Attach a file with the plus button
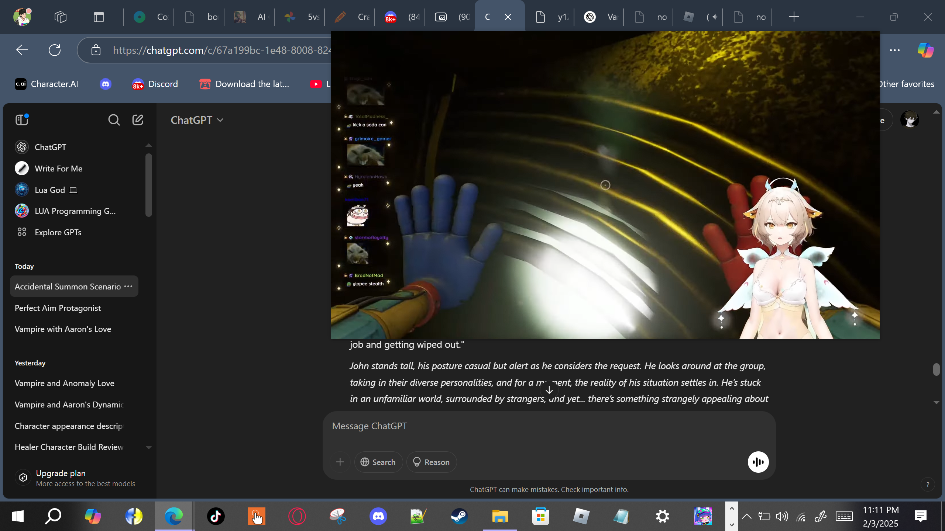The image size is (945, 531). click(340, 462)
